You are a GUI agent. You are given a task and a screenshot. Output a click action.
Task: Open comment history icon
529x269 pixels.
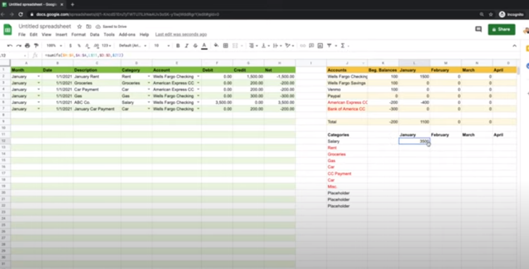pyautogui.click(x=478, y=29)
